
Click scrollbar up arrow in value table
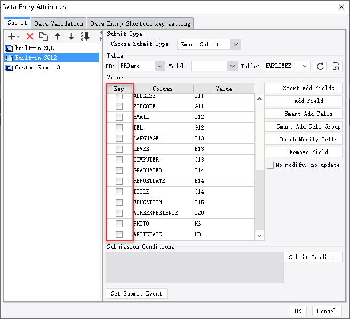[259, 99]
